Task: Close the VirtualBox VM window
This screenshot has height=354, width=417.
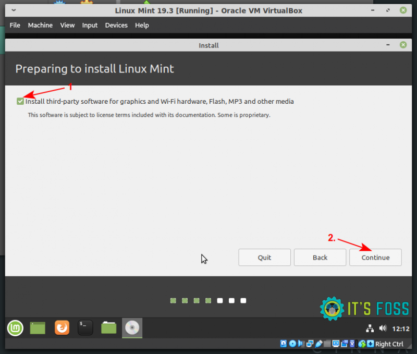Action: (x=403, y=10)
